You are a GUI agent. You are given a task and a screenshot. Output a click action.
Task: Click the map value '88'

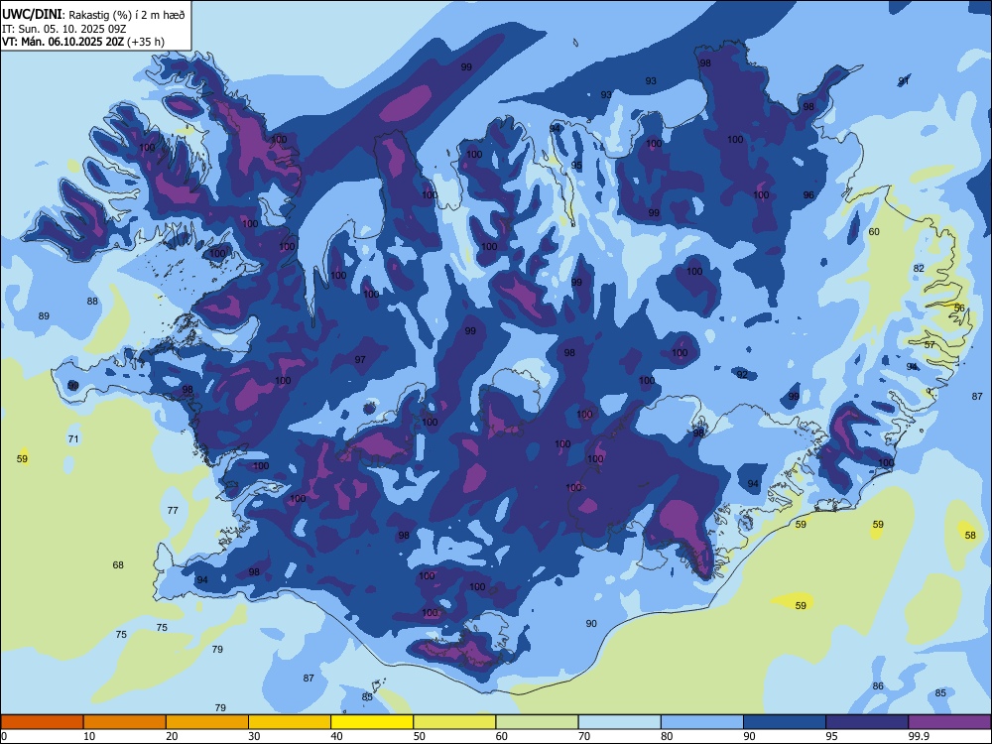click(x=92, y=302)
